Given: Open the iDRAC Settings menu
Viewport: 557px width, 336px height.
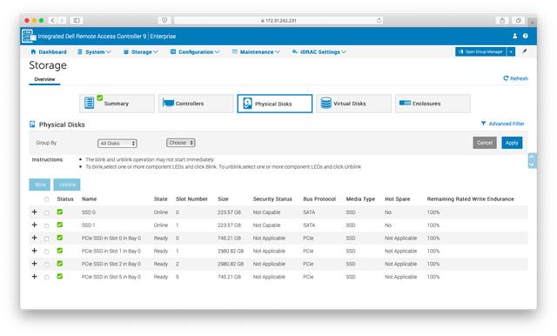Looking at the screenshot, I should [319, 52].
